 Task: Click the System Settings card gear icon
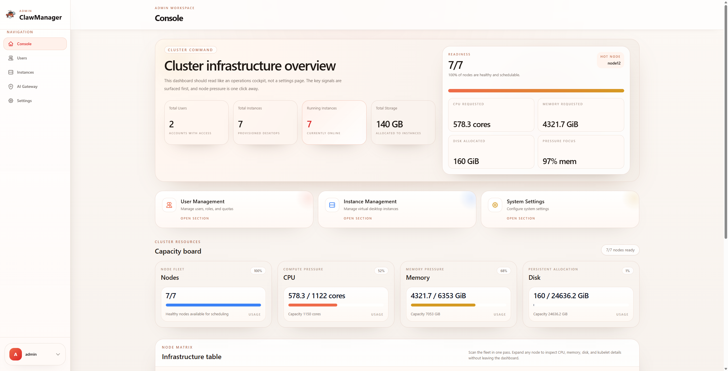click(495, 205)
